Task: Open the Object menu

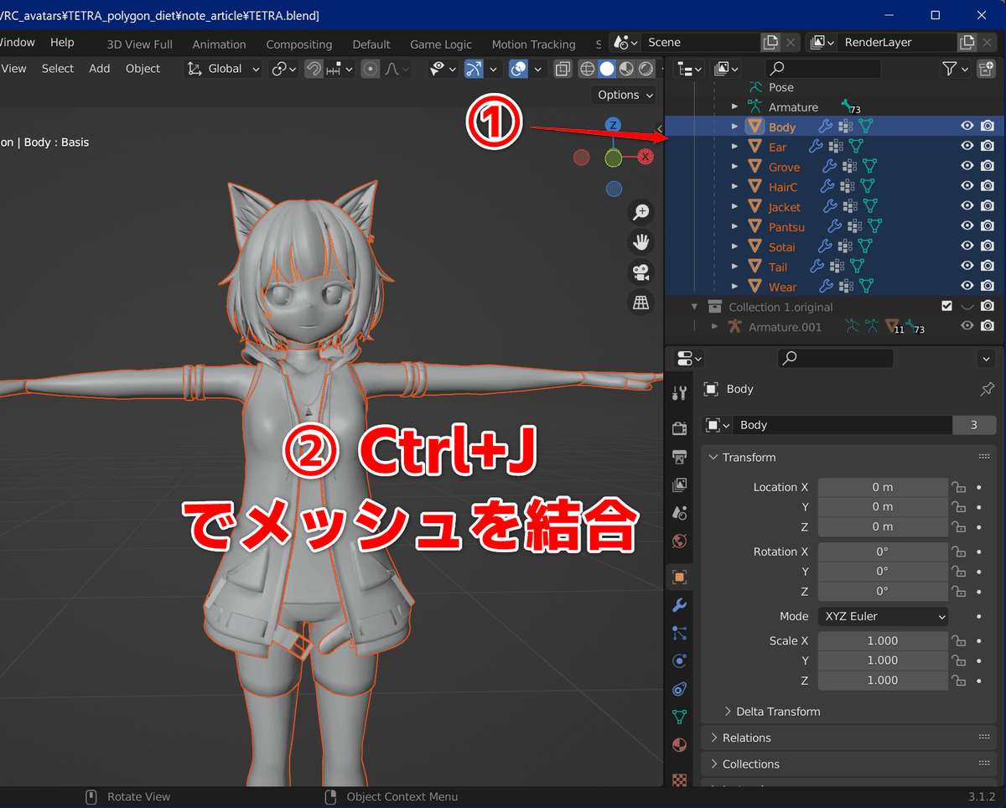Action: [x=143, y=69]
